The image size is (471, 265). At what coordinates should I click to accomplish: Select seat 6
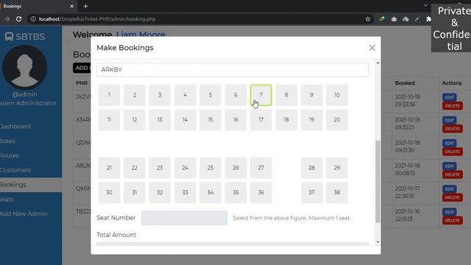pos(235,95)
